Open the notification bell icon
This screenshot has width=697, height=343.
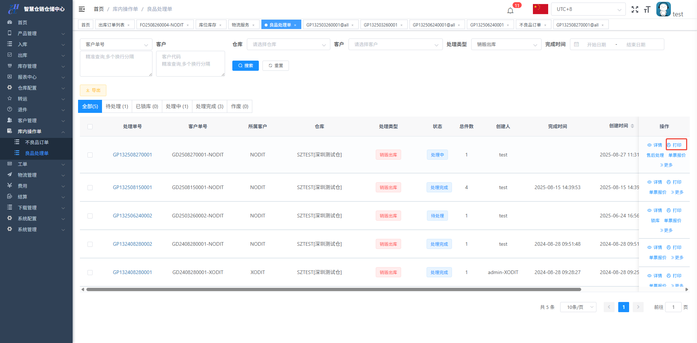(x=510, y=10)
